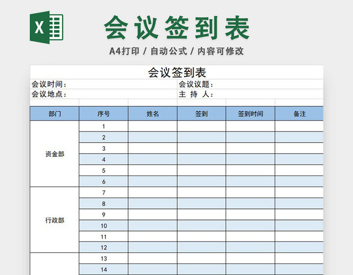
Task: Select the subtitle A4打印 / 自动公式 / 内容可修改
Action: [176, 51]
